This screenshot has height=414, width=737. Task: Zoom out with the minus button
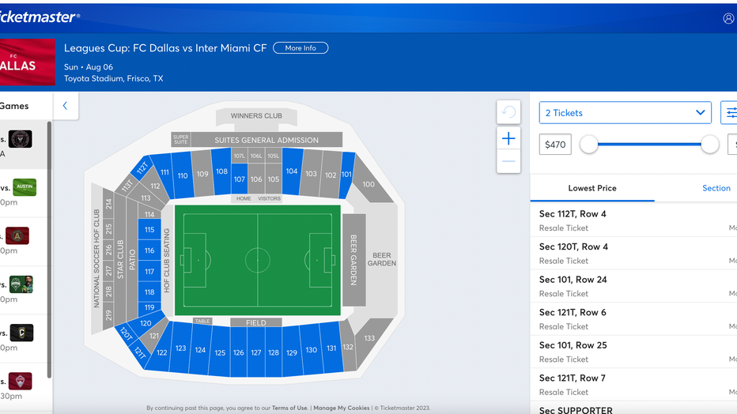(x=508, y=161)
